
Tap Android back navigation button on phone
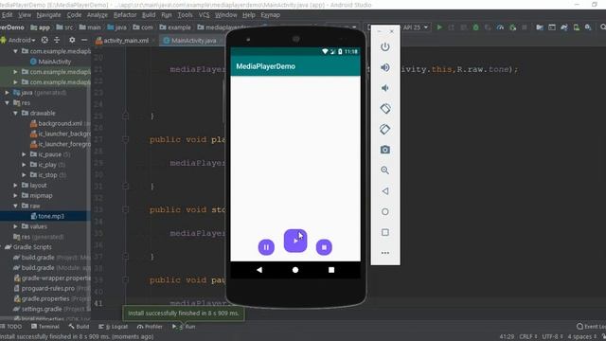pyautogui.click(x=259, y=270)
